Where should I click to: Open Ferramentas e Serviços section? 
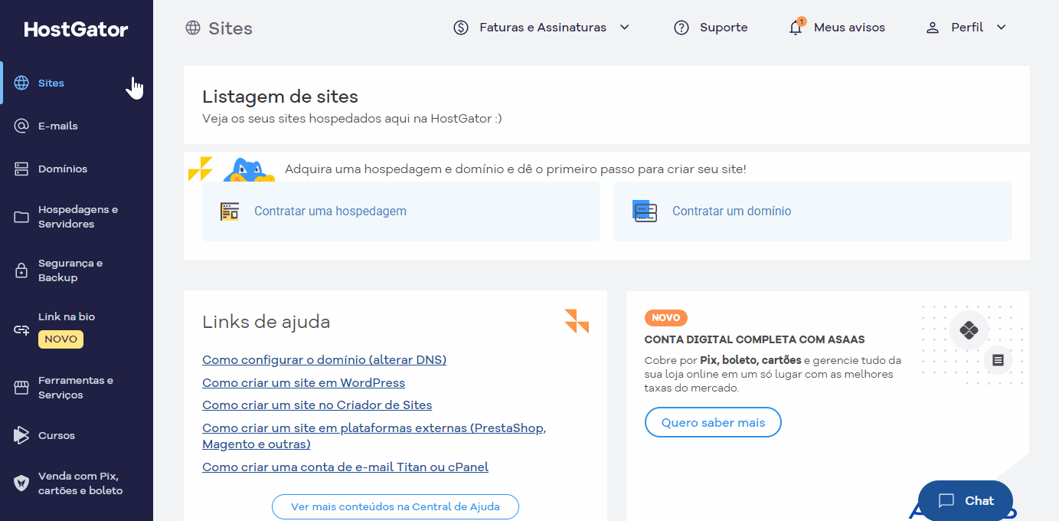(77, 388)
